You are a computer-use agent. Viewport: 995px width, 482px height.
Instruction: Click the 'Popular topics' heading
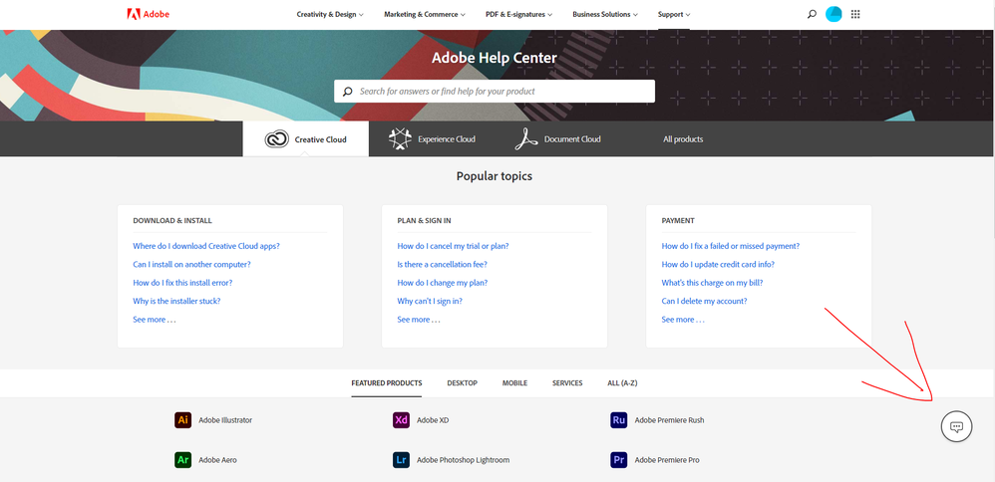coord(495,176)
